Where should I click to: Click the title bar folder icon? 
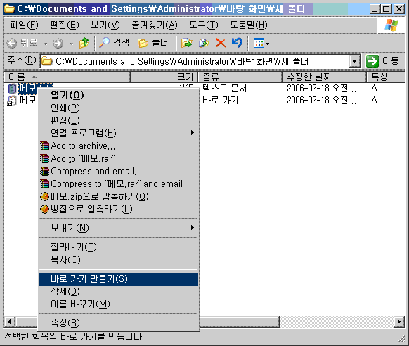click(9, 9)
